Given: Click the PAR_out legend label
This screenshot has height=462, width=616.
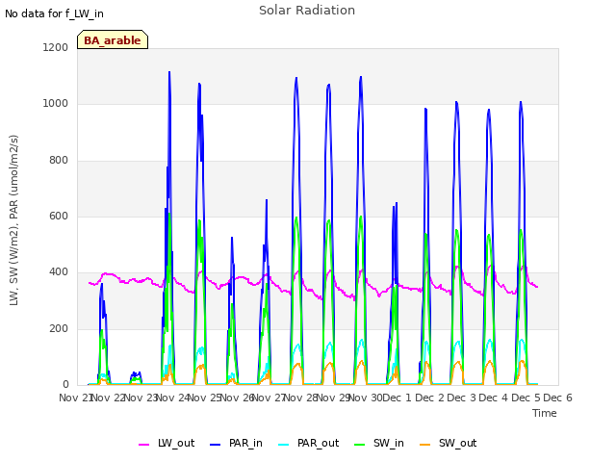Looking at the screenshot, I should (x=318, y=443).
